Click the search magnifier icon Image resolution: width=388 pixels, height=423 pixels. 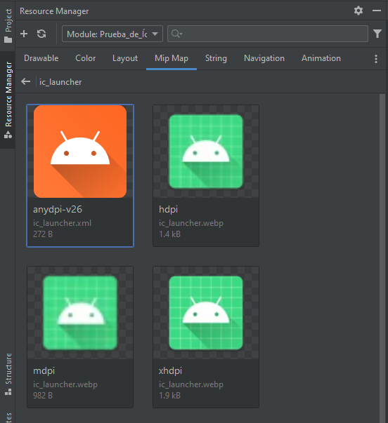click(x=176, y=34)
